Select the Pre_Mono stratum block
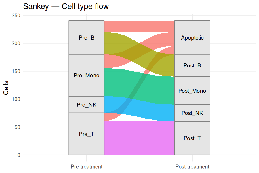Image resolution: width=259 pixels, height=173 pixels. pos(87,75)
